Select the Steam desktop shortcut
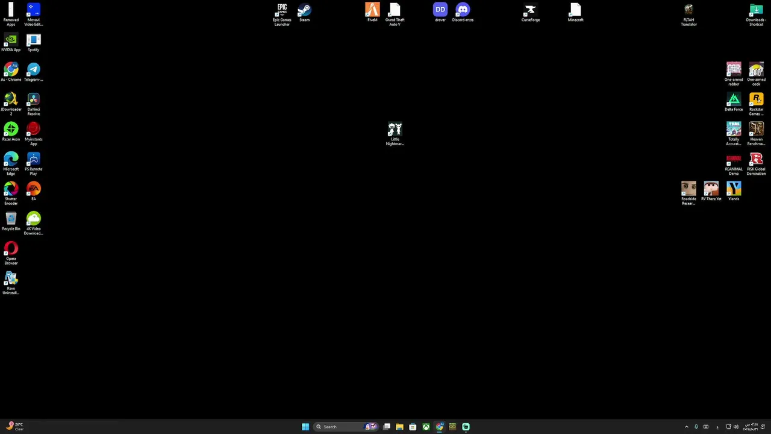771x434 pixels. pos(304,13)
